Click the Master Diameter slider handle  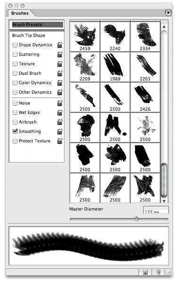[x=137, y=219]
